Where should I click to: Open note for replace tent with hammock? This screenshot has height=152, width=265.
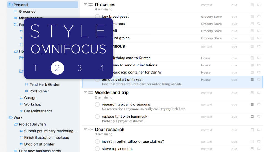[252, 117]
